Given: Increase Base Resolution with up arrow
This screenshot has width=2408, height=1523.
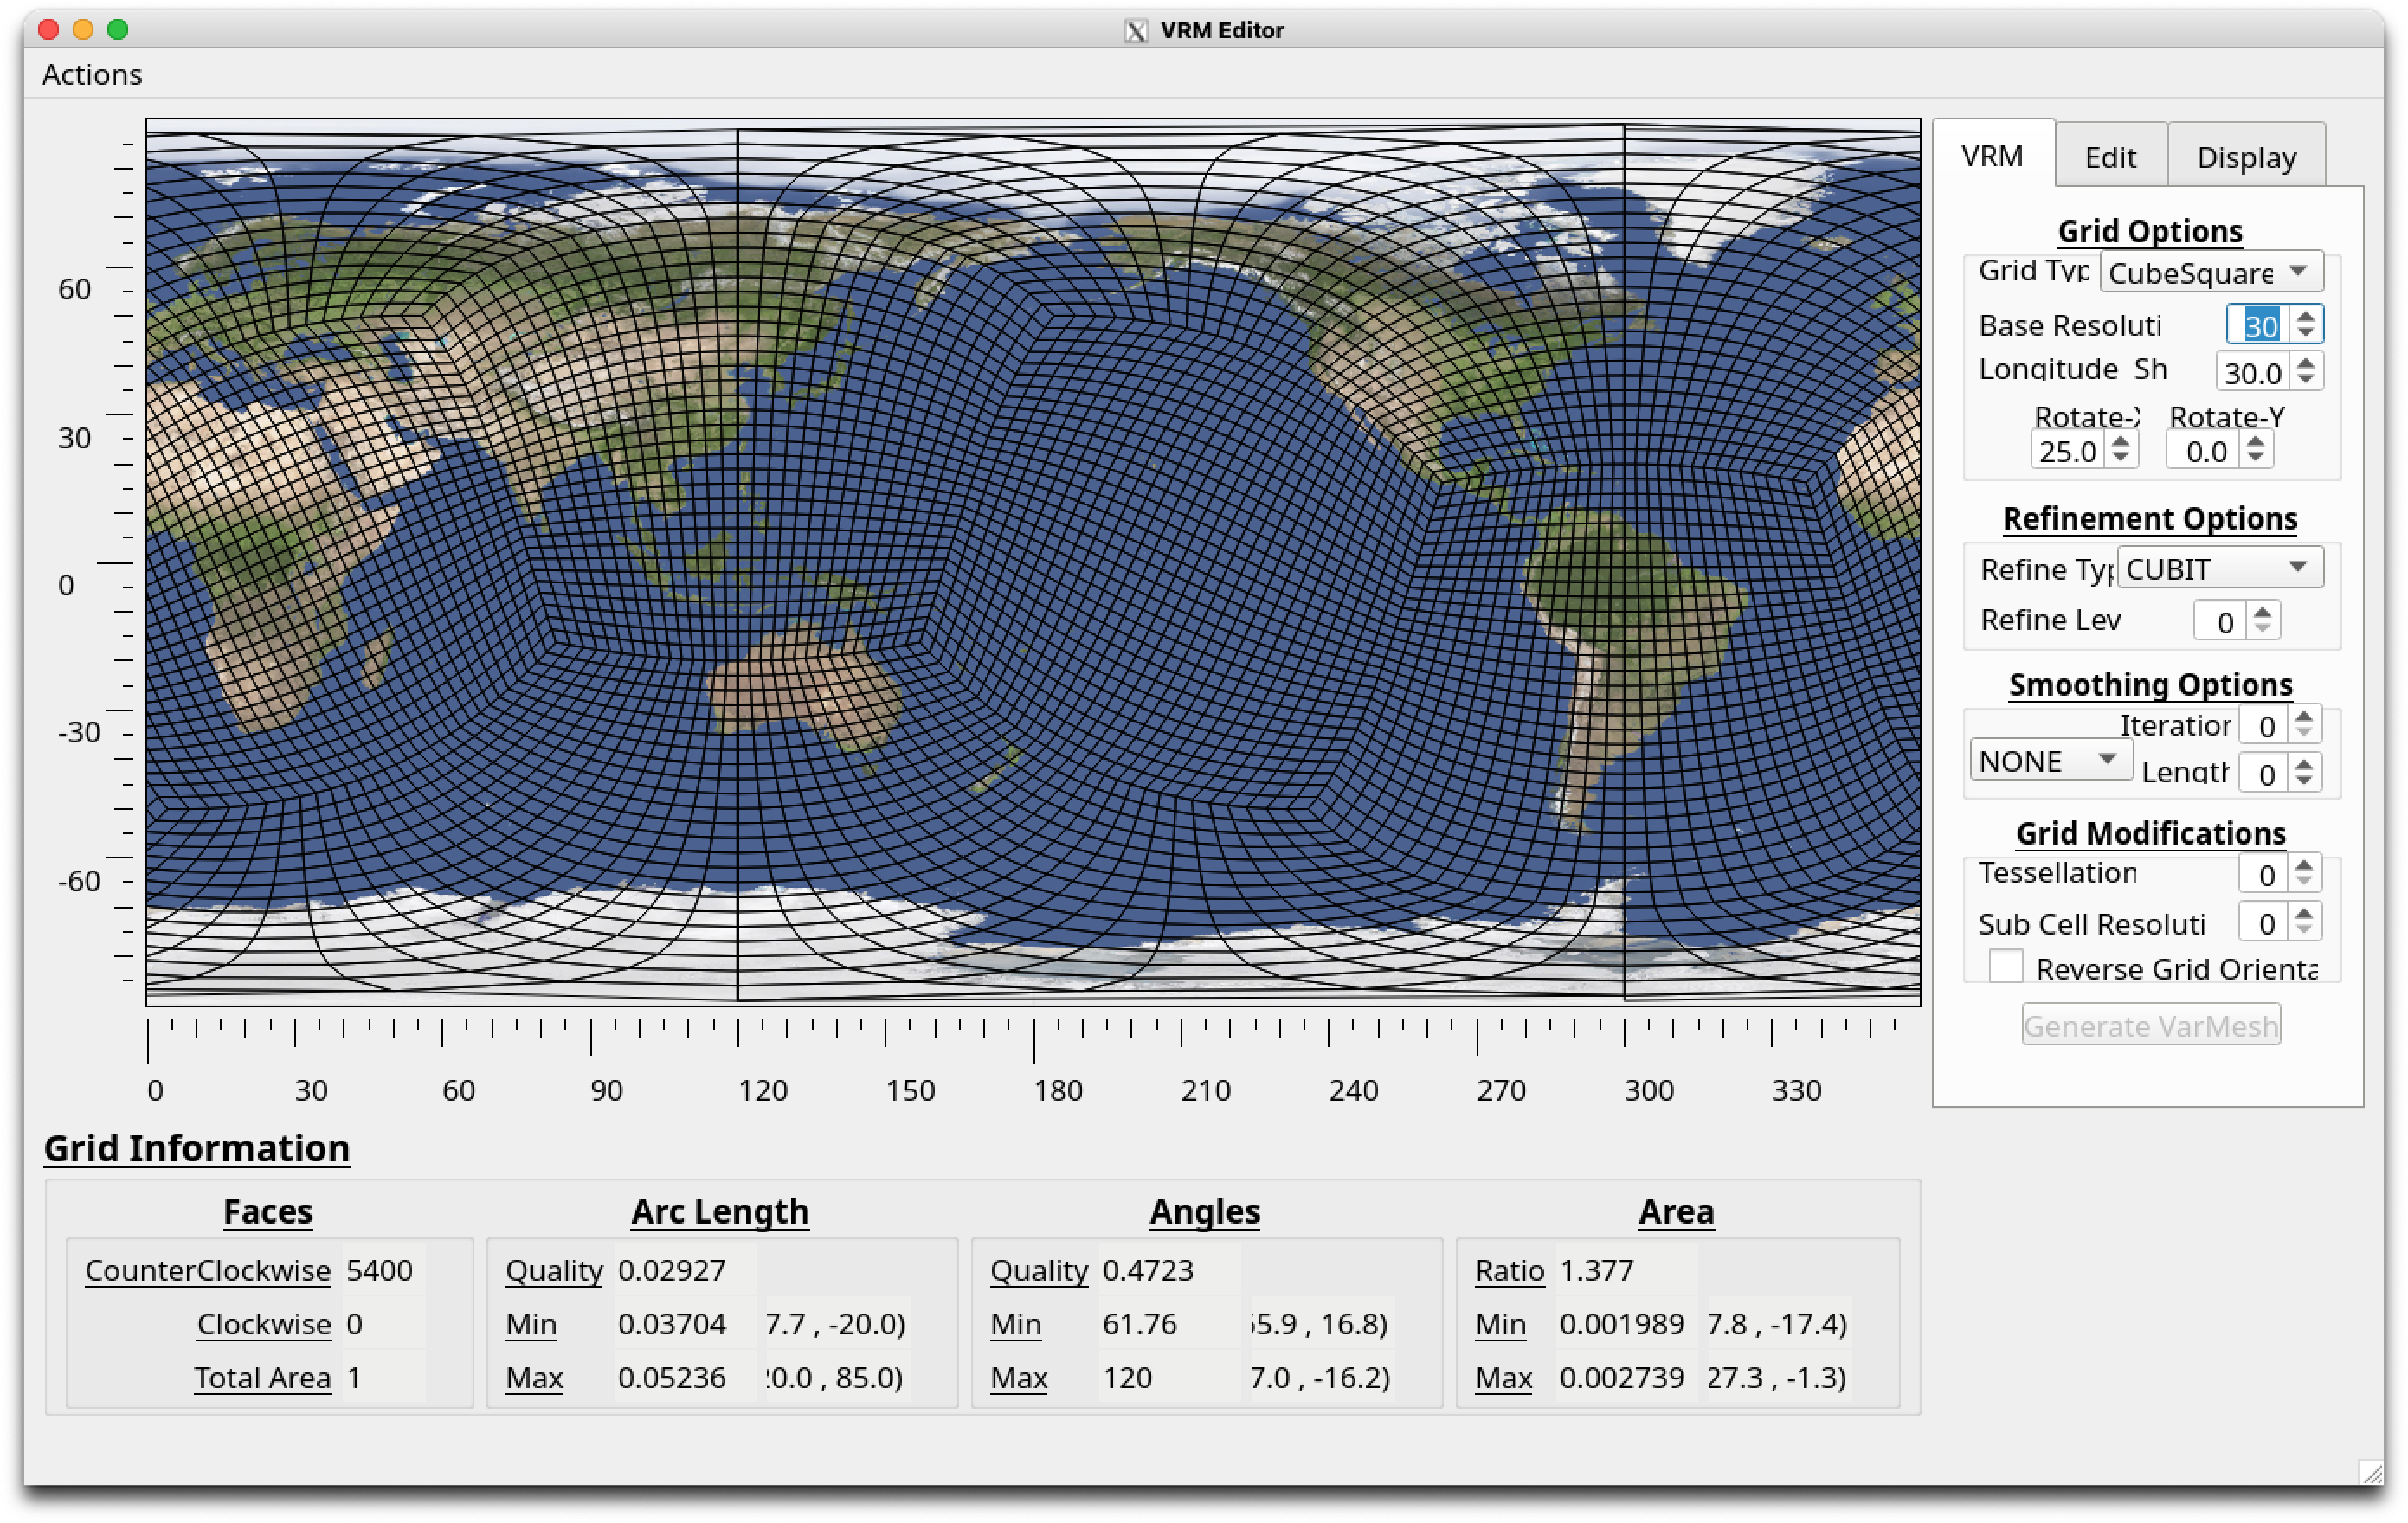Looking at the screenshot, I should pos(2305,316).
